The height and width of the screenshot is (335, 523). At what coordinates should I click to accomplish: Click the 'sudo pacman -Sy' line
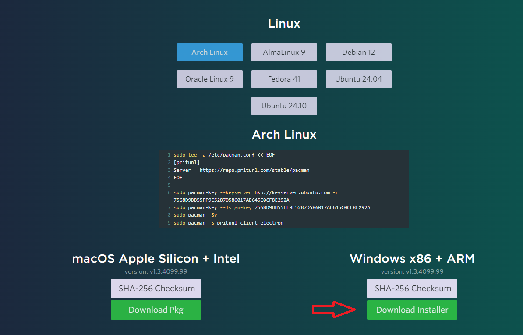point(195,215)
